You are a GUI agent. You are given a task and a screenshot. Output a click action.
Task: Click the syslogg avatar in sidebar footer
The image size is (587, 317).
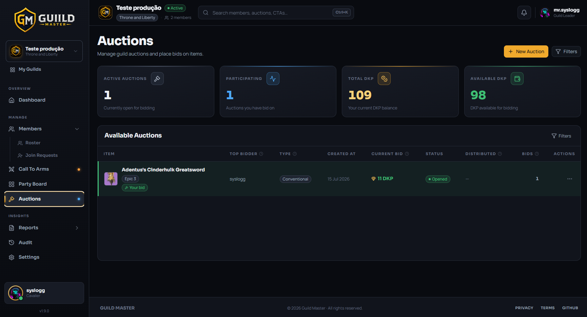coord(16,293)
